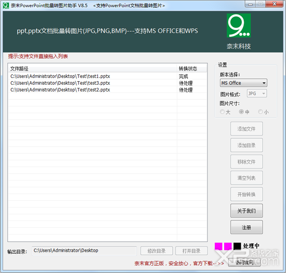This screenshot has width=286, height=273.
Task: Click the 待处理 status of test3.pptx
Action: 186,83
